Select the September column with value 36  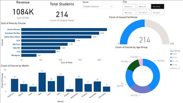click(x=79, y=85)
